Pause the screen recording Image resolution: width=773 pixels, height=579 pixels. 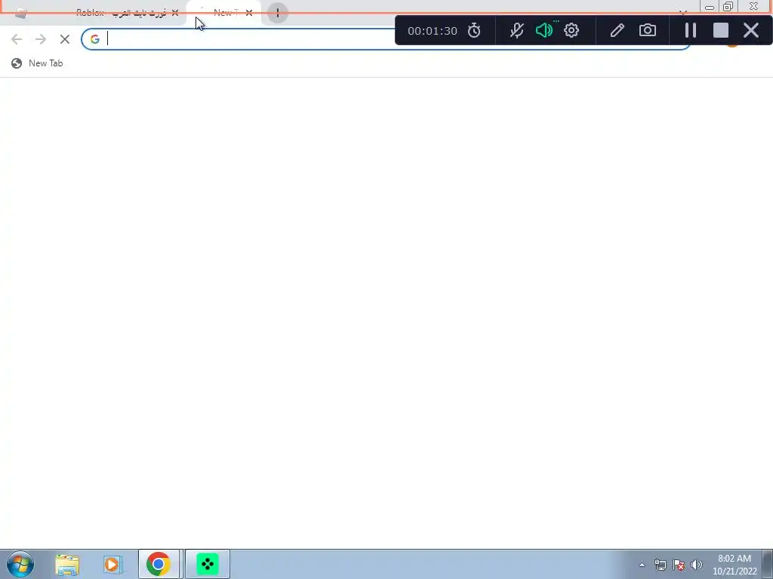click(x=690, y=30)
